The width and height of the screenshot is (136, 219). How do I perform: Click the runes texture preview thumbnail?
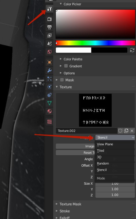point(95,110)
